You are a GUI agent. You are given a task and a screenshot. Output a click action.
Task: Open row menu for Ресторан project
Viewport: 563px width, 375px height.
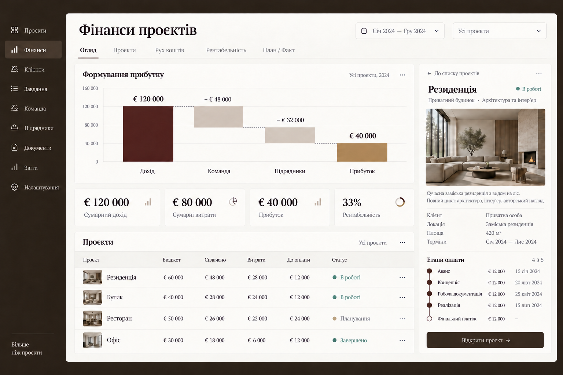(402, 319)
